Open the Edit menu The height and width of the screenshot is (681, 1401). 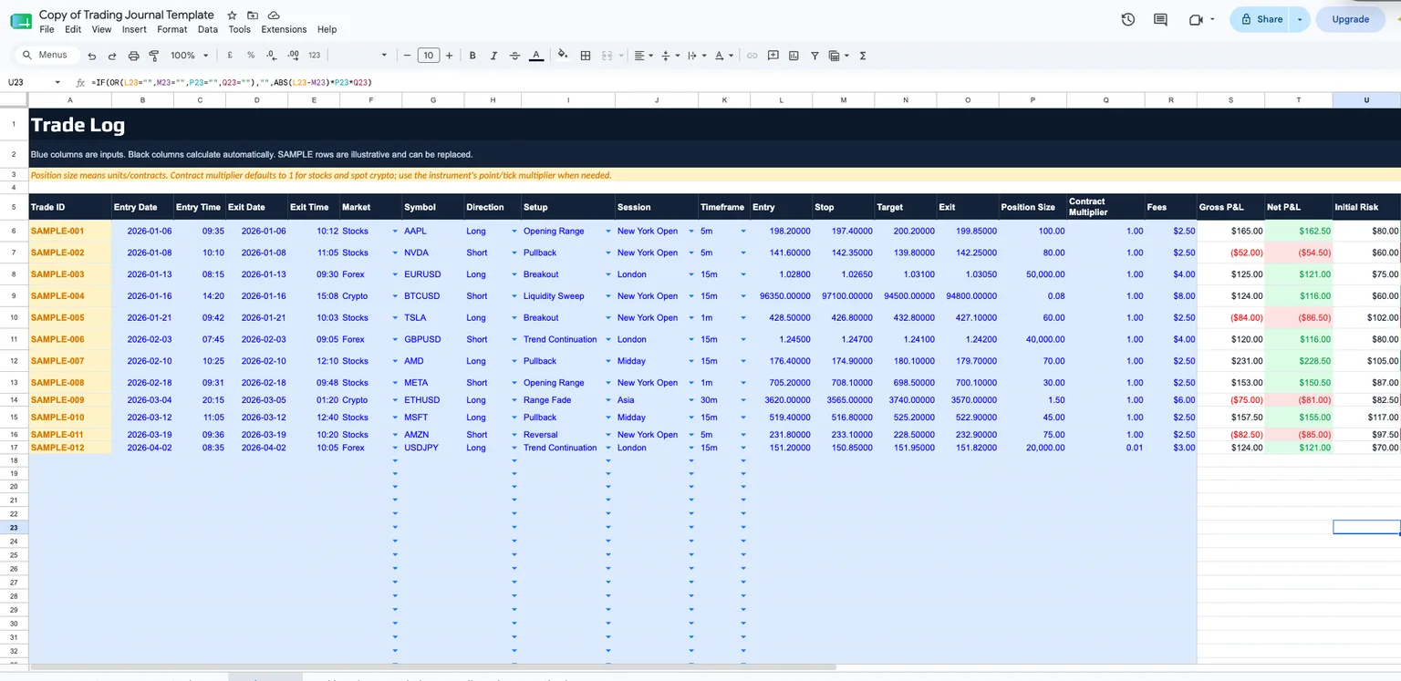[x=73, y=29]
